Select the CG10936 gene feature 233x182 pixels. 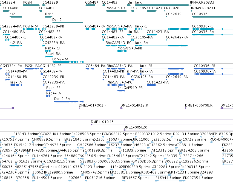212,17
